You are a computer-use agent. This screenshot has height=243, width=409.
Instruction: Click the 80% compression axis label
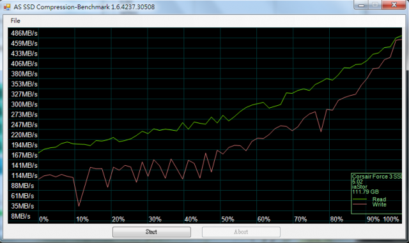[x=337, y=219]
